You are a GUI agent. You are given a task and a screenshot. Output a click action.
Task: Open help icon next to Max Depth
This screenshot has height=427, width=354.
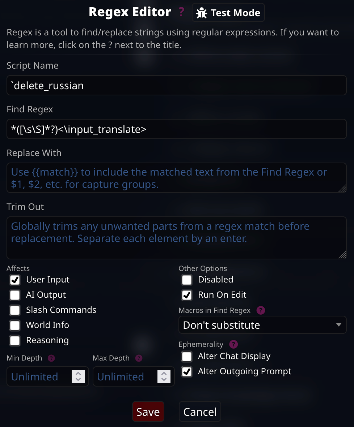point(139,358)
